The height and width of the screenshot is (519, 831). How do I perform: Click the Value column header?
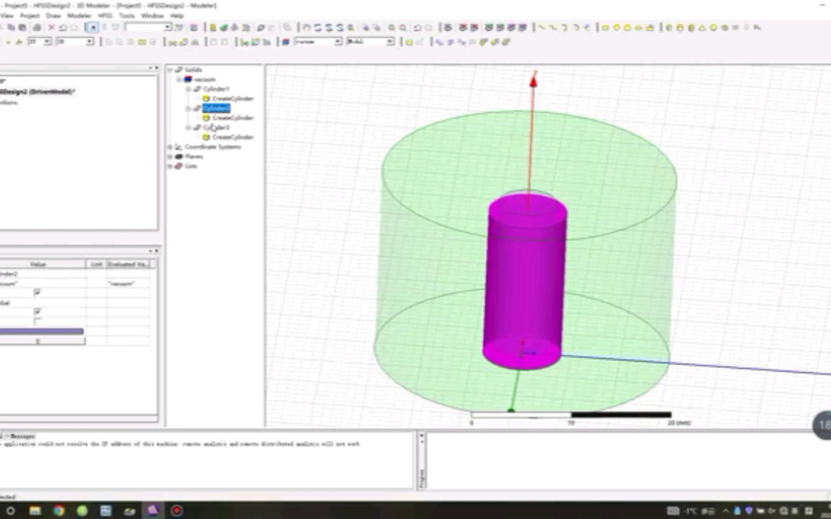(x=43, y=264)
